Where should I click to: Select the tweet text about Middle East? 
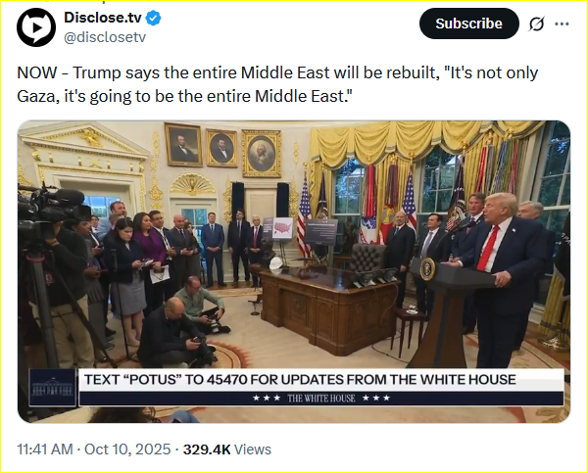tap(277, 84)
